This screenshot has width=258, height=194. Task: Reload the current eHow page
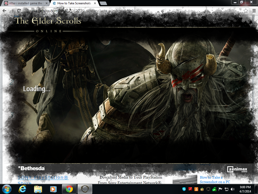(19, 11)
